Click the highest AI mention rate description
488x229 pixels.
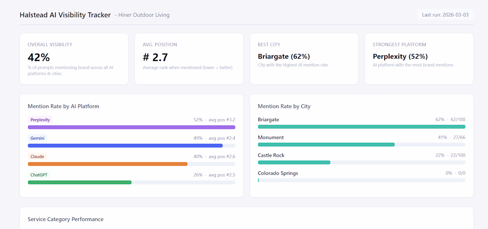click(293, 65)
